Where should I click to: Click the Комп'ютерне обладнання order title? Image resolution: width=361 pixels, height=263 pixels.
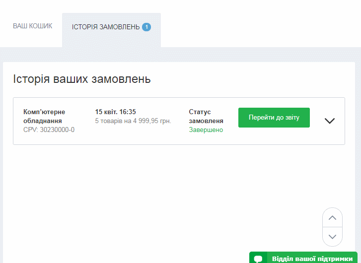pos(44,116)
